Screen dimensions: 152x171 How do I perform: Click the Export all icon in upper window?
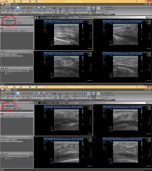[23, 10]
